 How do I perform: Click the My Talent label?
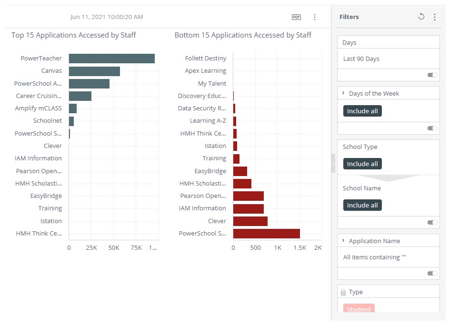(212, 84)
